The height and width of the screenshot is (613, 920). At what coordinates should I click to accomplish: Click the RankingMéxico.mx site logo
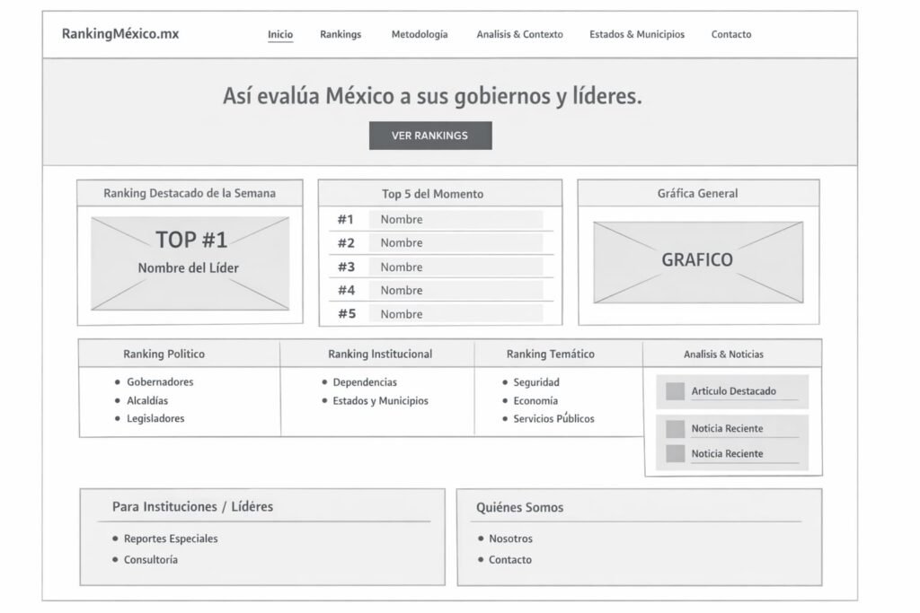click(120, 34)
